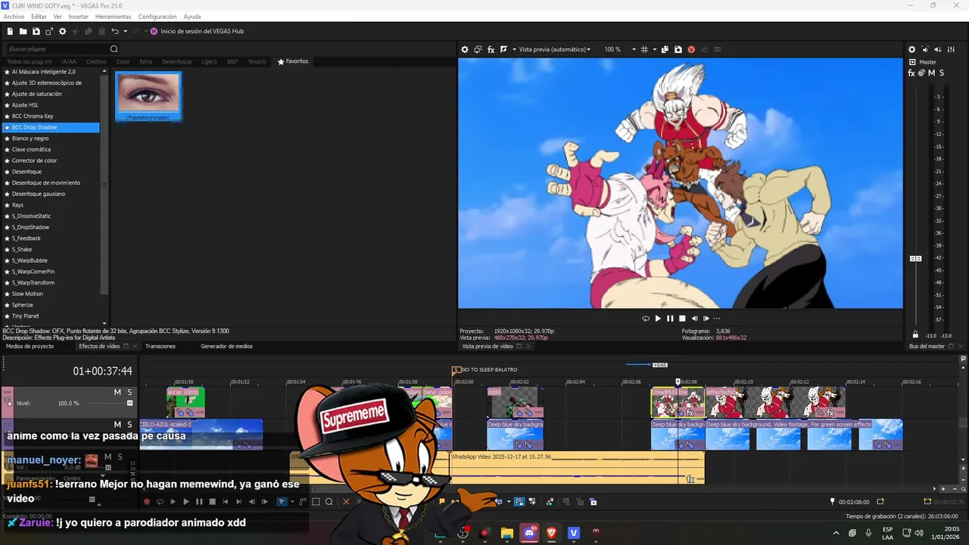This screenshot has height=545, width=969.
Task: Open Vista previa (automático) quality dropdown
Action: coord(554,49)
